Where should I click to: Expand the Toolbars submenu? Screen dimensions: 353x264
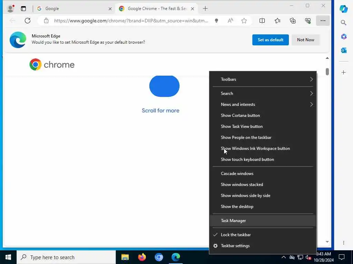coord(263,79)
